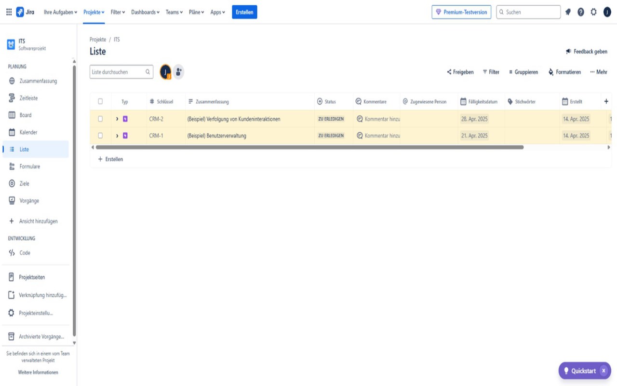Open Projektseiten in the sidebar

(x=36, y=277)
